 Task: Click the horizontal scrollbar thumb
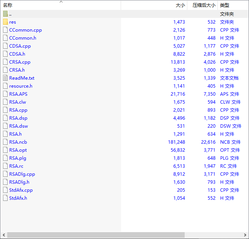tap(96, 235)
